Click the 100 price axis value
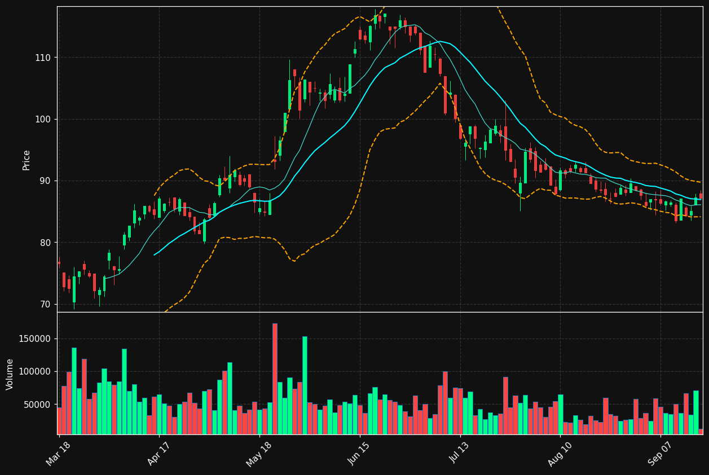Viewport: 709px width, 475px height. coord(42,119)
